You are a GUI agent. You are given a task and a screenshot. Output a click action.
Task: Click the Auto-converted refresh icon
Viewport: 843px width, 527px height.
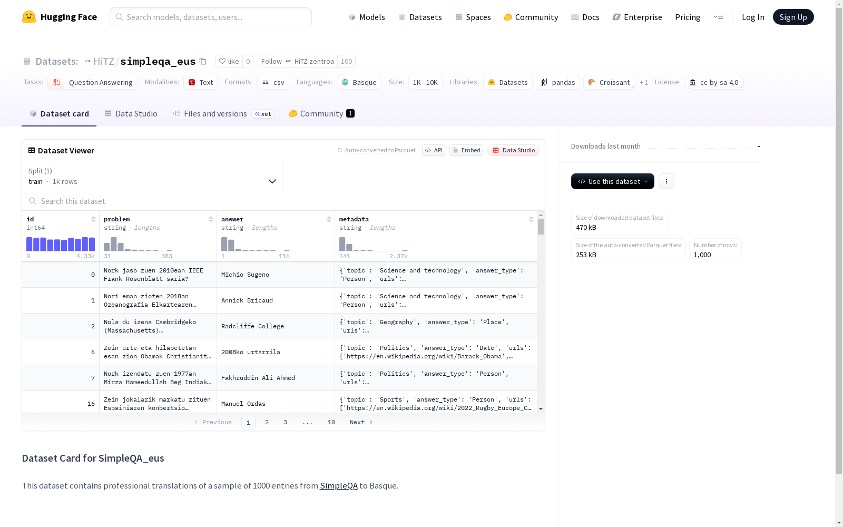340,150
